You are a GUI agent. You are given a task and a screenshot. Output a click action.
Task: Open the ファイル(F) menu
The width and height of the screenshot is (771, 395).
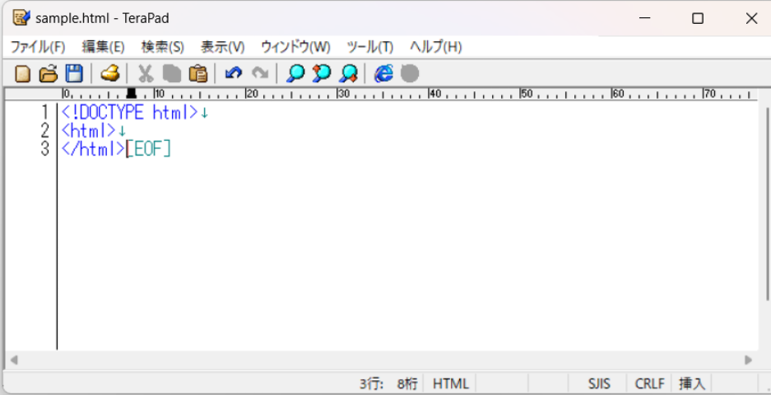(38, 47)
